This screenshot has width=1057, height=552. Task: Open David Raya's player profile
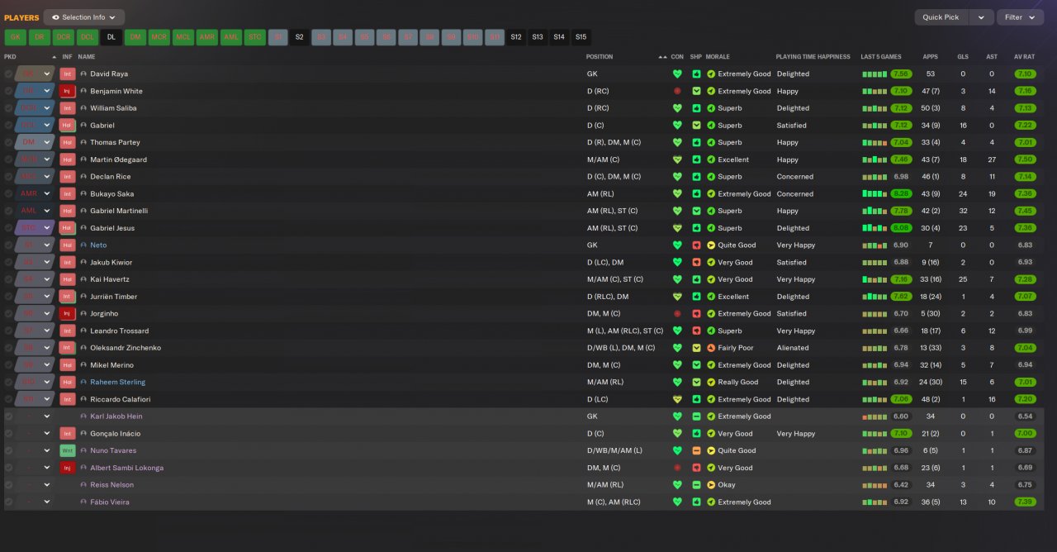click(x=109, y=74)
